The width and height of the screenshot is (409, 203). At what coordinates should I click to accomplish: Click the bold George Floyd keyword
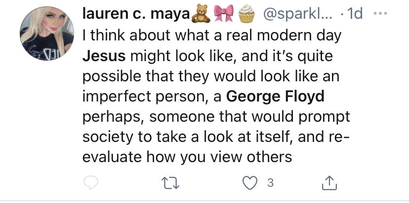(275, 97)
